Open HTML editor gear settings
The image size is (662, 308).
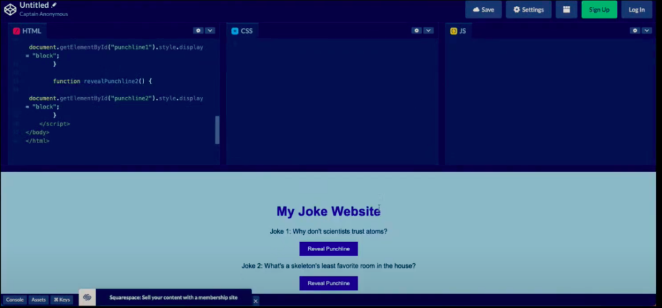(198, 30)
